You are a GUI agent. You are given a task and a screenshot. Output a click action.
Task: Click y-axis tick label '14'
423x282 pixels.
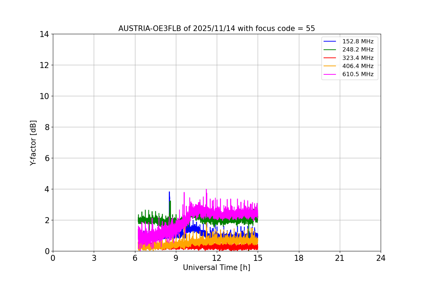click(44, 34)
